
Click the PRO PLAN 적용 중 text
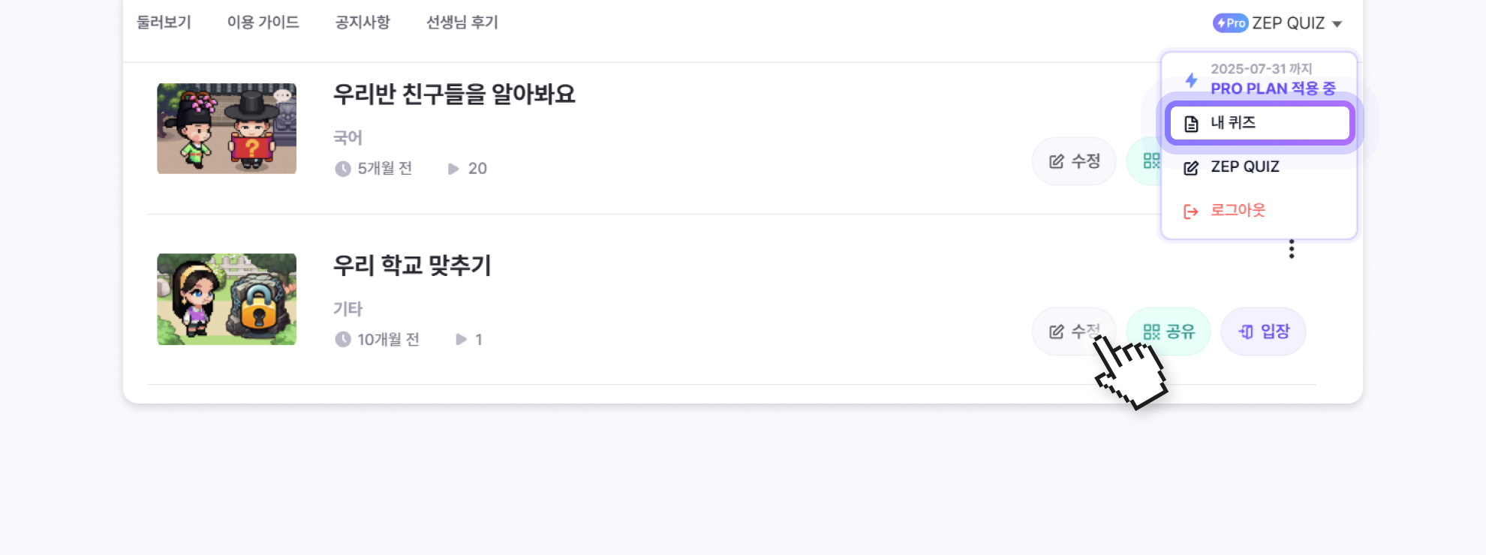[x=1273, y=88]
